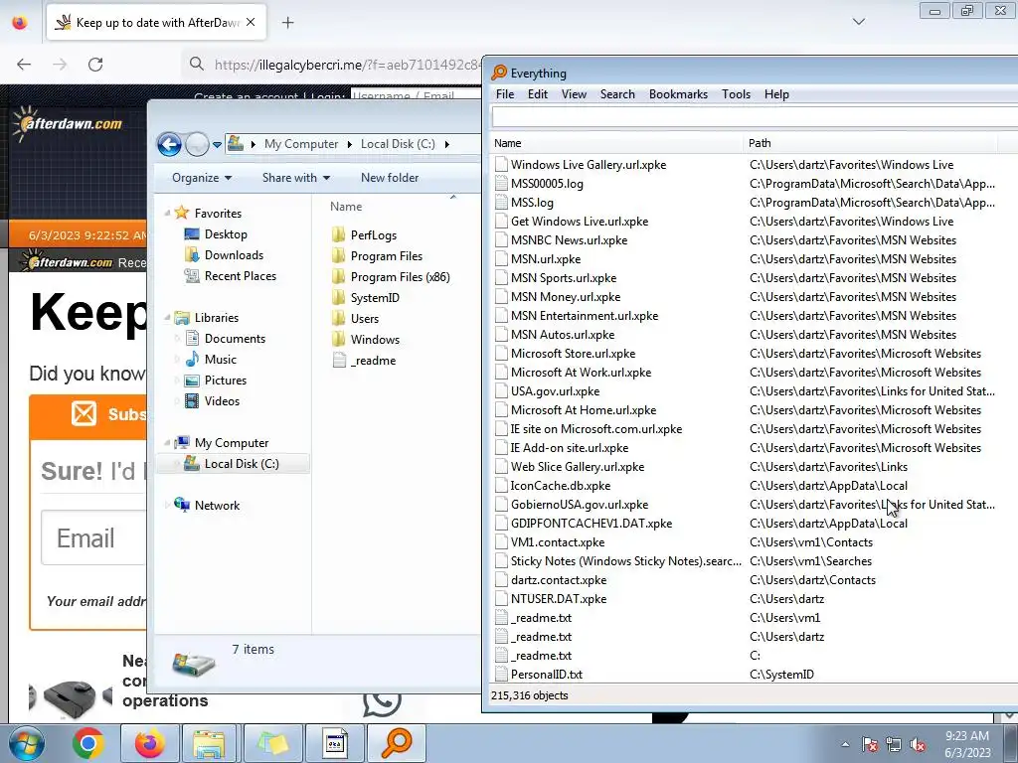Click New folder in Explorer toolbar
The height and width of the screenshot is (763, 1018).
click(x=390, y=178)
